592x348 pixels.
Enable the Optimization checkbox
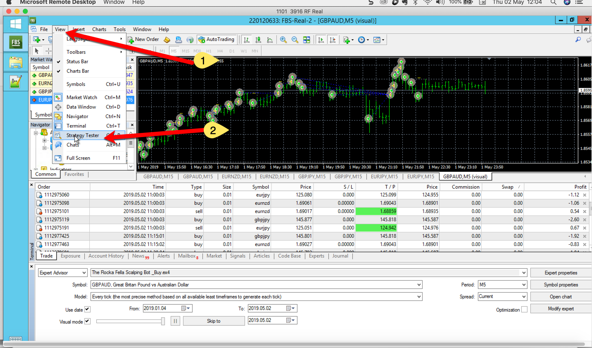pyautogui.click(x=524, y=310)
